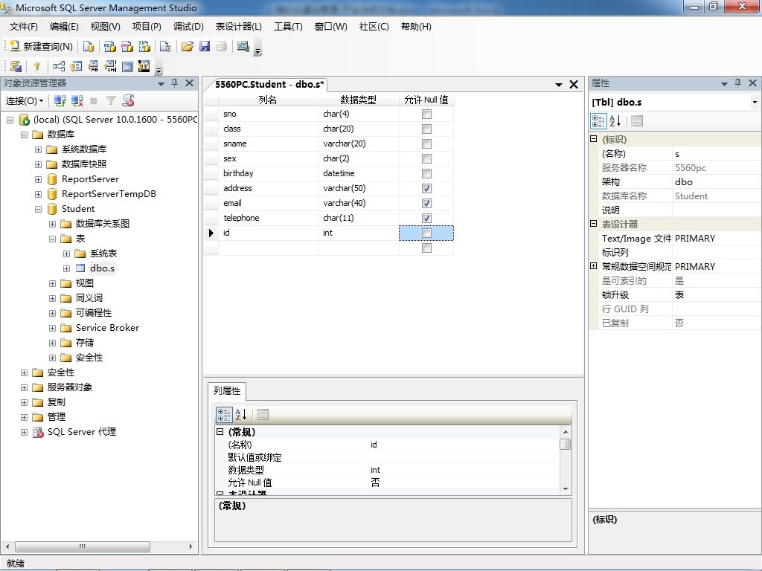
Task: Switch Properties panel to categorized view
Action: coord(598,121)
